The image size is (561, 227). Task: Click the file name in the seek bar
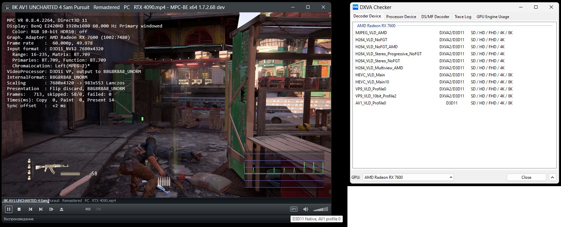[x=60, y=201]
